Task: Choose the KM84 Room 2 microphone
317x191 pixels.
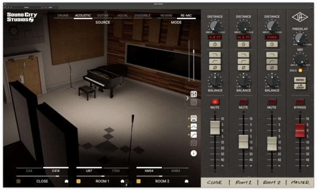Action: [176, 170]
